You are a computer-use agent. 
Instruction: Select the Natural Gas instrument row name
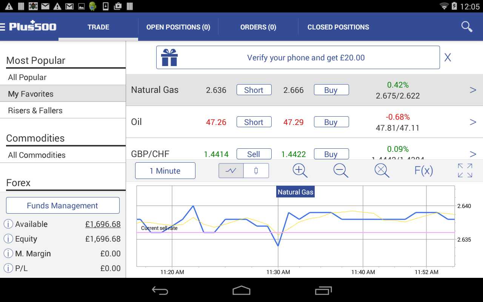[x=155, y=90]
